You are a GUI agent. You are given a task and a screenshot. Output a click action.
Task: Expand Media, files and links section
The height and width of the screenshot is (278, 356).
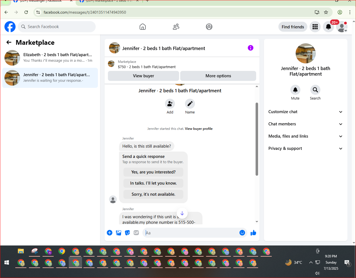[x=305, y=136]
